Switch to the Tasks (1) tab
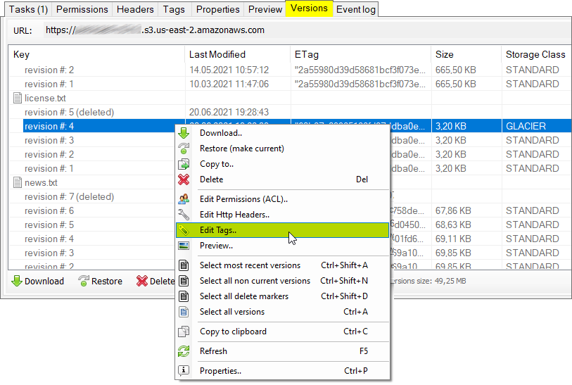The height and width of the screenshot is (385, 572). (x=28, y=9)
